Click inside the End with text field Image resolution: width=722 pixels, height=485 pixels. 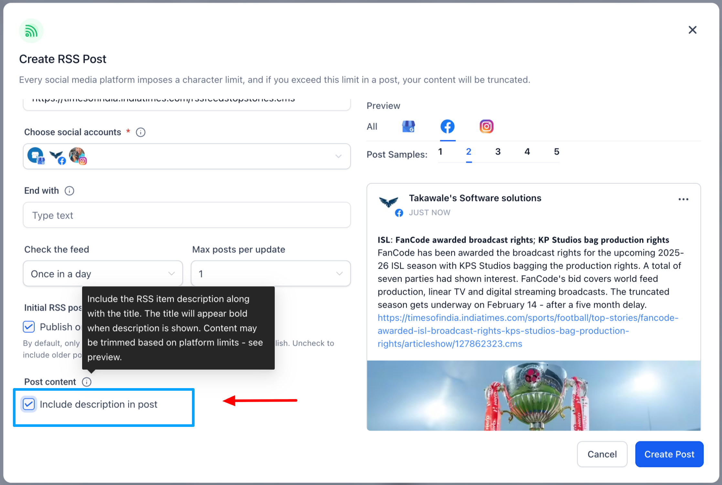187,215
